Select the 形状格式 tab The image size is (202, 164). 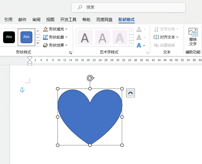126,20
